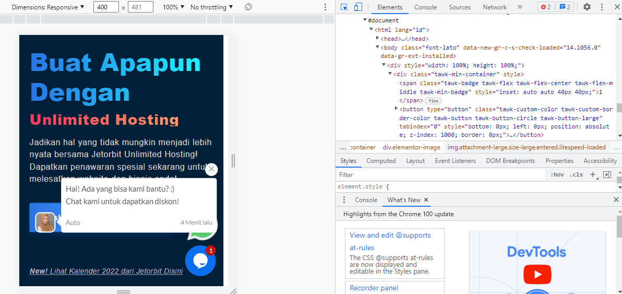Click the styles Filter input
This screenshot has height=294, width=622.
[x=441, y=174]
